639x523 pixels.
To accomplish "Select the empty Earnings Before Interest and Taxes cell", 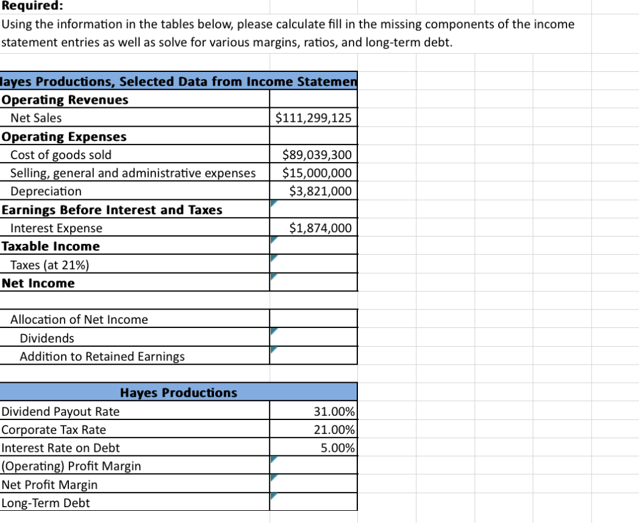I will [313, 209].
